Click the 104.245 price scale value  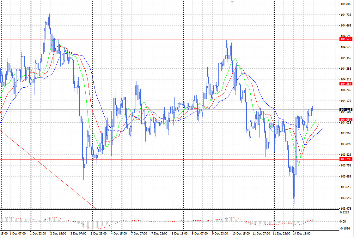(x=346, y=90)
